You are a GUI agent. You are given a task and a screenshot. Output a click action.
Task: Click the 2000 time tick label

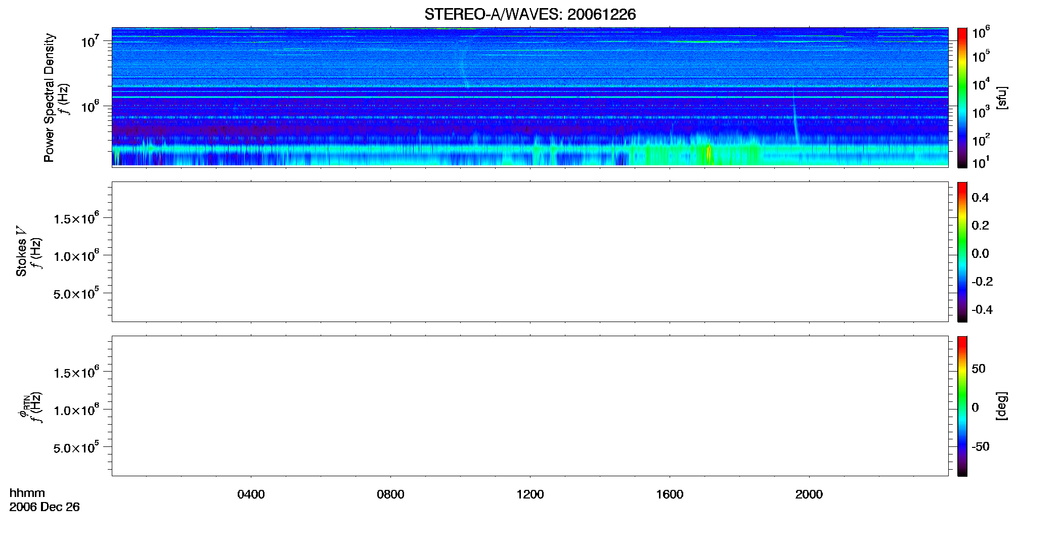point(809,494)
